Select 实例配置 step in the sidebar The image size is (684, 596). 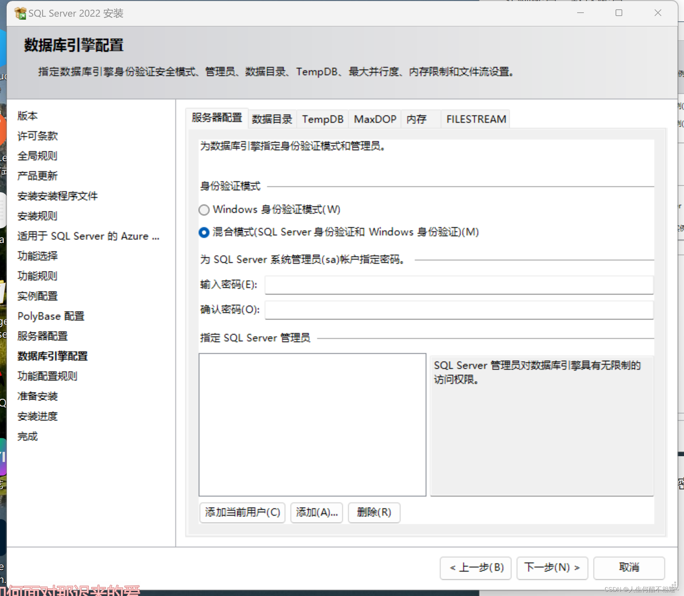[x=38, y=296]
